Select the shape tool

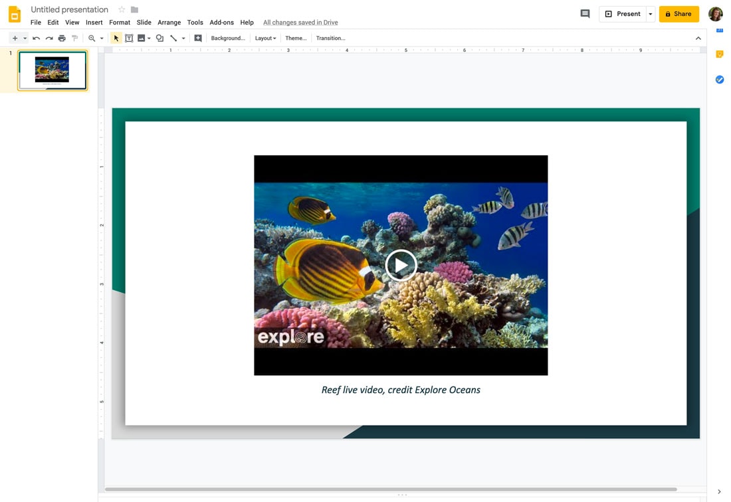pyautogui.click(x=160, y=39)
